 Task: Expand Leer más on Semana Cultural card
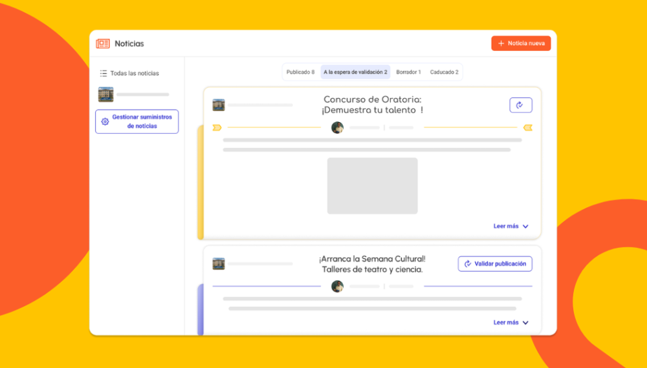pyautogui.click(x=510, y=323)
